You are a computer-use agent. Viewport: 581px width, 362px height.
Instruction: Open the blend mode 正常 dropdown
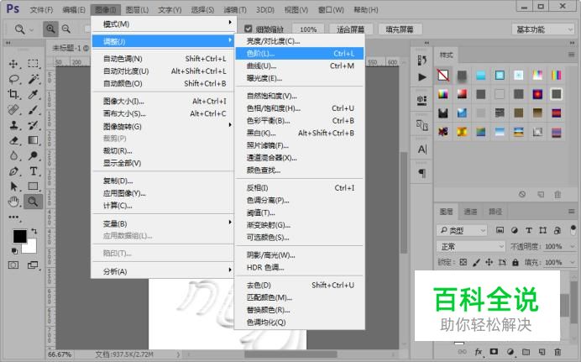[471, 246]
